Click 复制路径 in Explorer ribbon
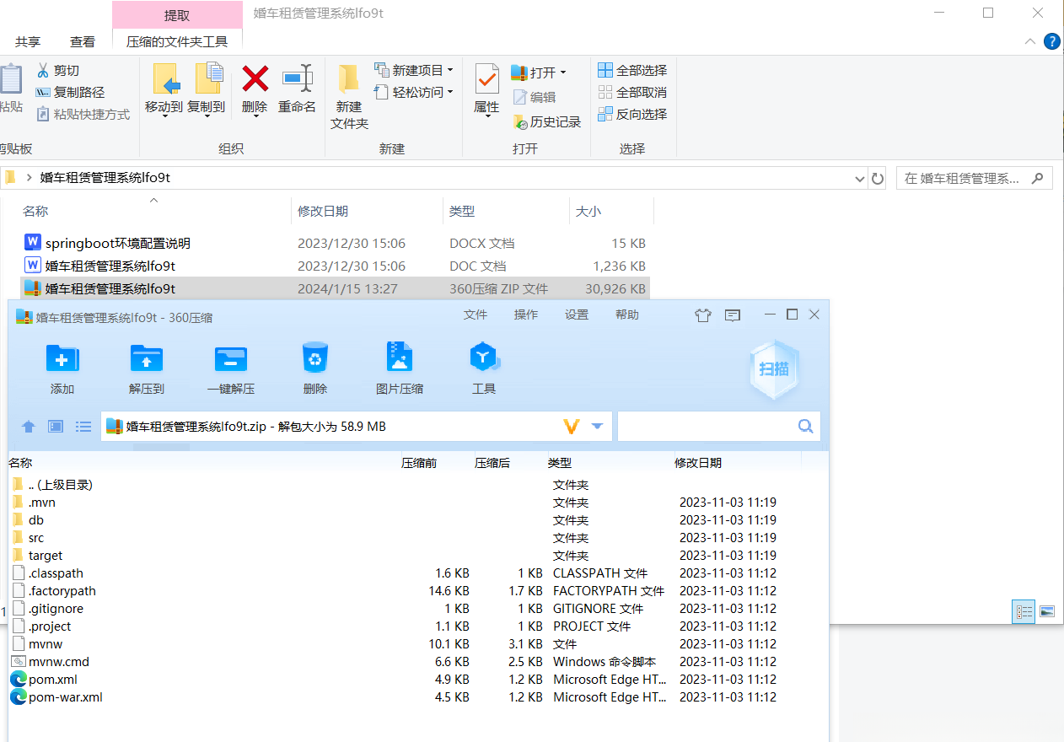This screenshot has width=1064, height=742. [x=70, y=93]
